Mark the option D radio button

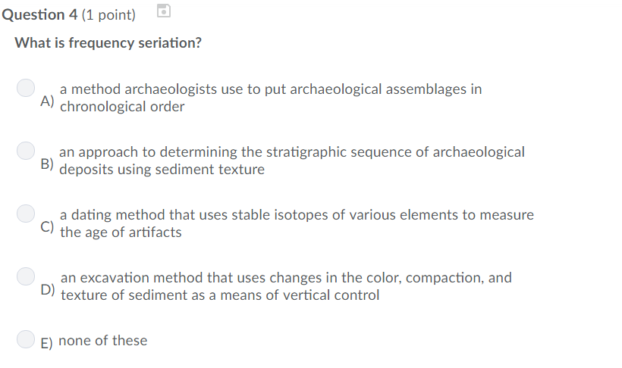27,276
